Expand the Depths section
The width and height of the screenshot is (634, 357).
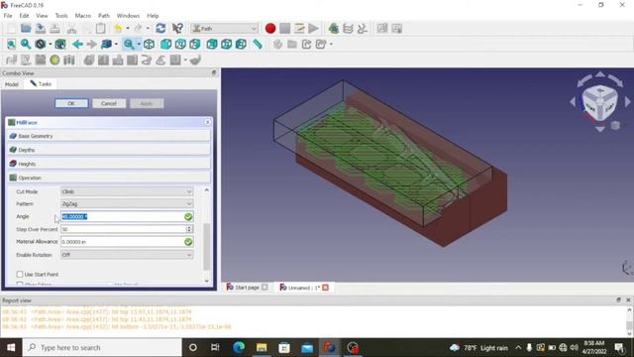coord(108,150)
